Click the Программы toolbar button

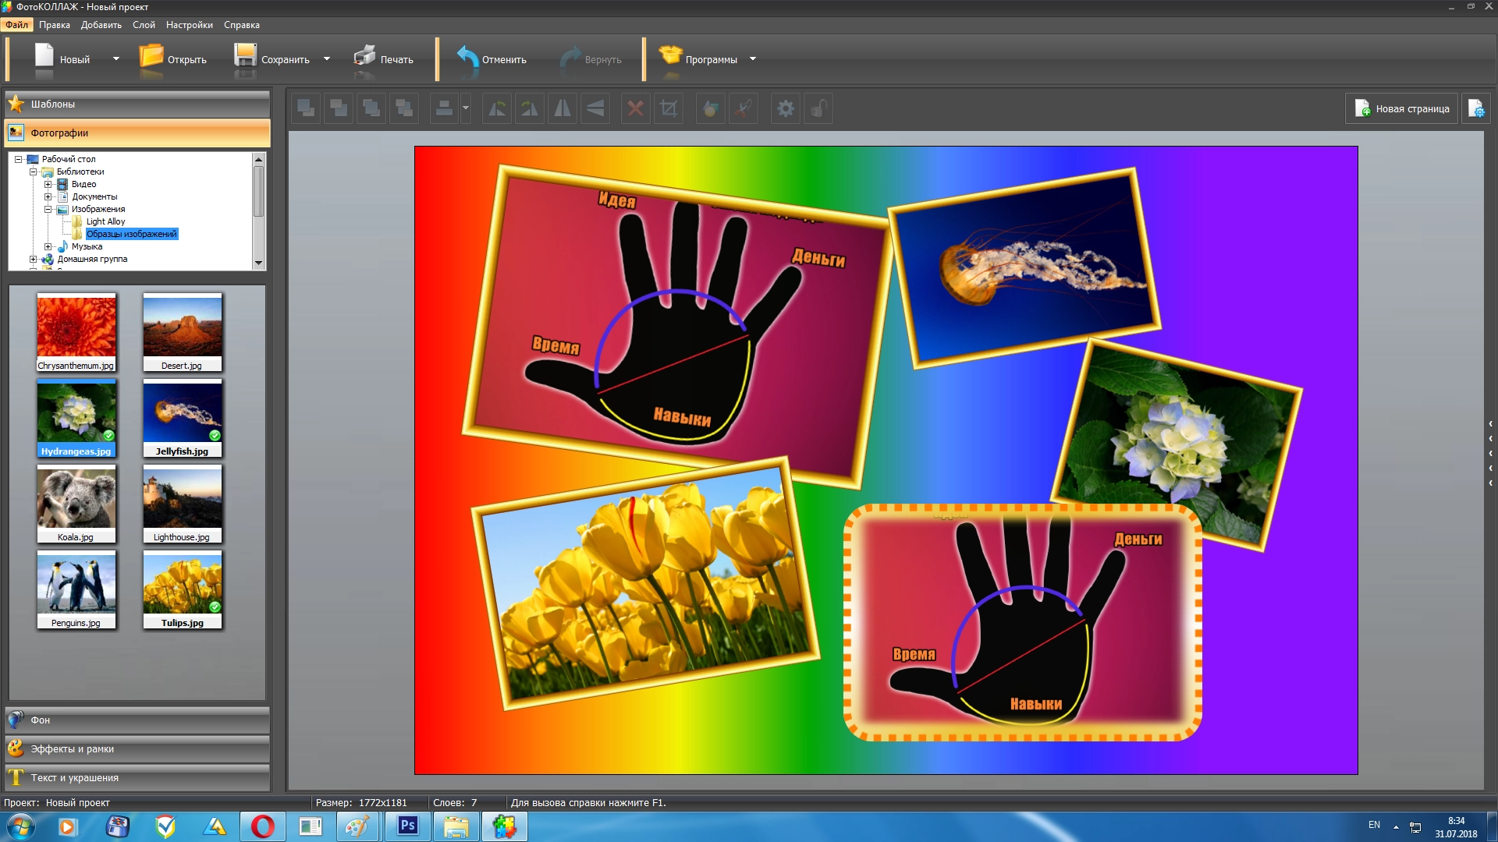coord(698,59)
